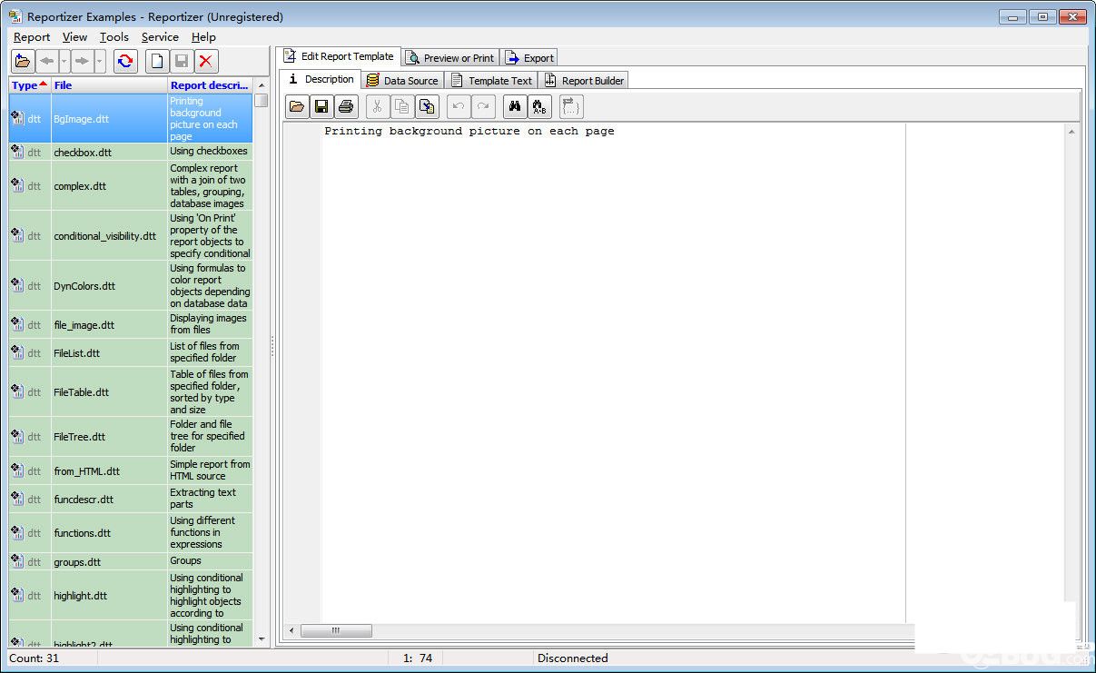The height and width of the screenshot is (673, 1096).
Task: Open the Service menu
Action: coord(160,37)
